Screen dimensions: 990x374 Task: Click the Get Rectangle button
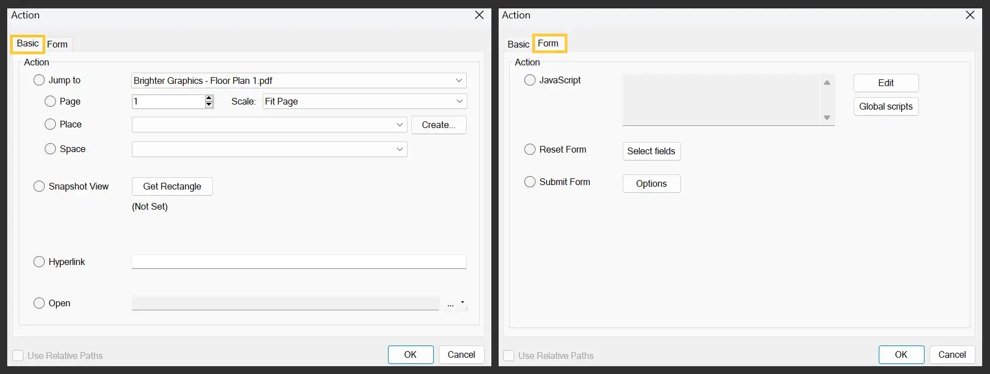pos(172,186)
